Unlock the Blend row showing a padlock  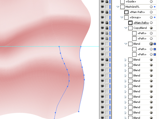coord(107,60)
